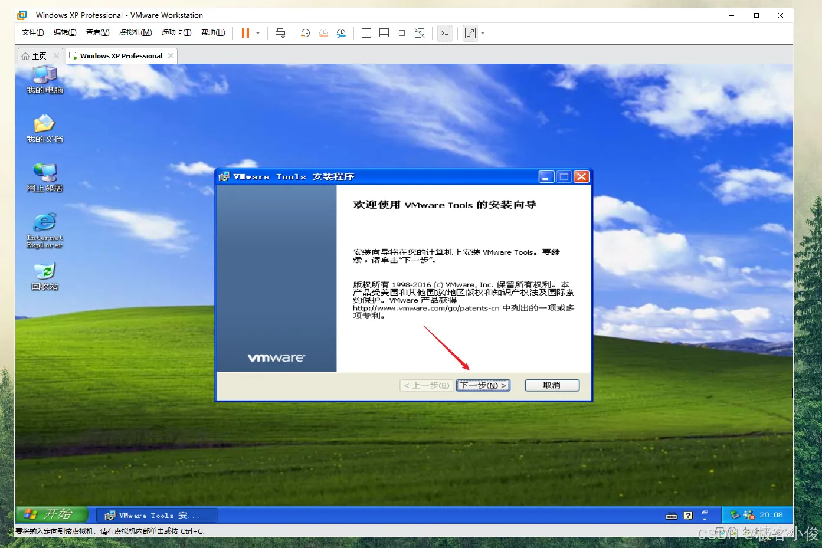Expand the stretch display dropdown arrow
This screenshot has height=548, width=822.
(483, 33)
